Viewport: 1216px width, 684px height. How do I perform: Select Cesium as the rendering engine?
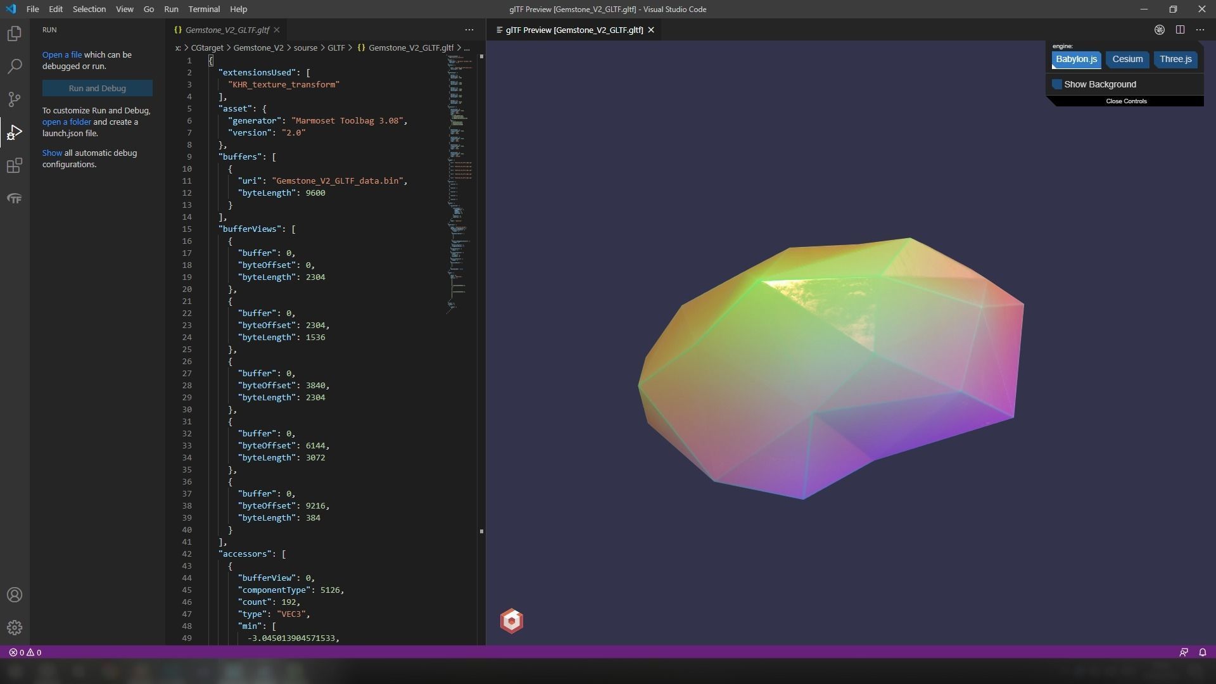(x=1127, y=60)
